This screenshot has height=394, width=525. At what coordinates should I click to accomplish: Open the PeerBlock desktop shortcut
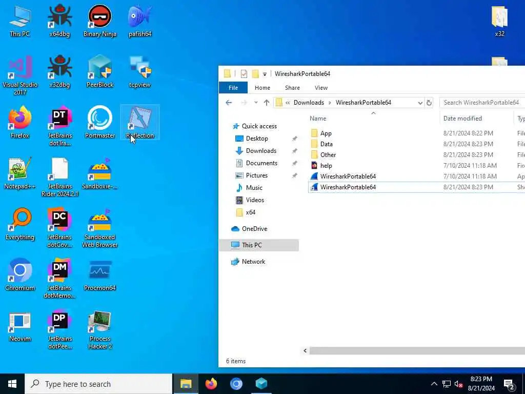(100, 72)
